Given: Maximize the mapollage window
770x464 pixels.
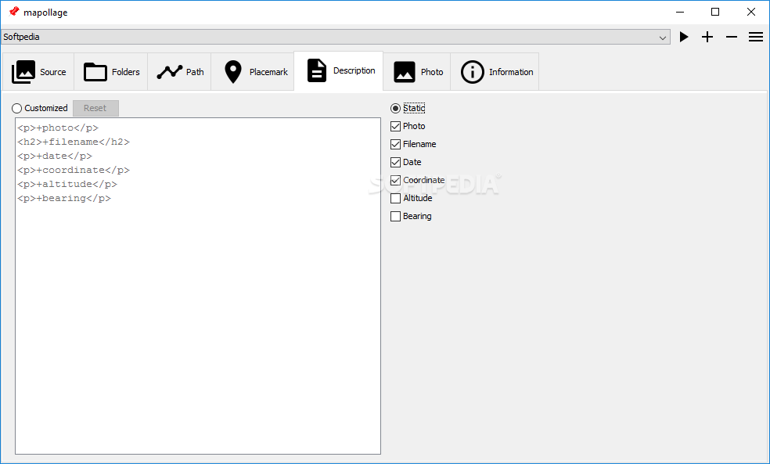Looking at the screenshot, I should point(715,13).
